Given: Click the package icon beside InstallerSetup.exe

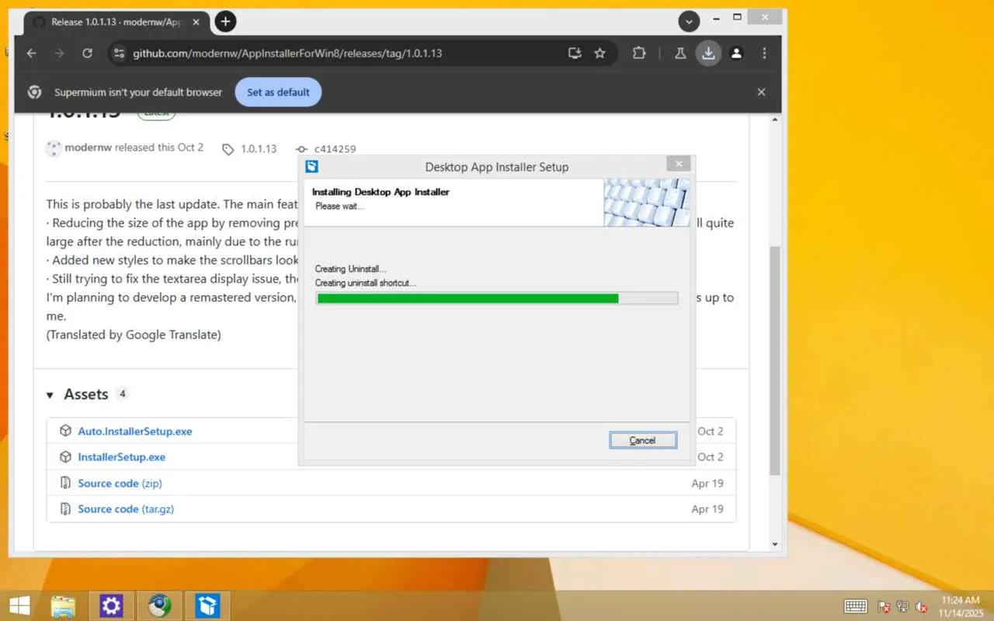Looking at the screenshot, I should [66, 457].
